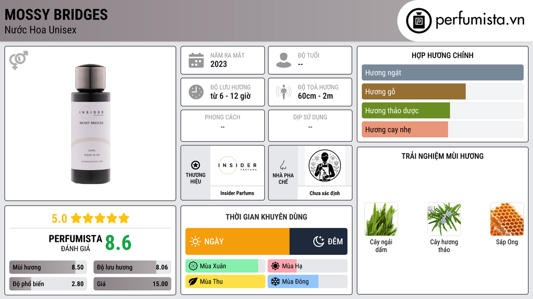Click the sillage projection person icon
The image size is (533, 299).
tap(284, 92)
